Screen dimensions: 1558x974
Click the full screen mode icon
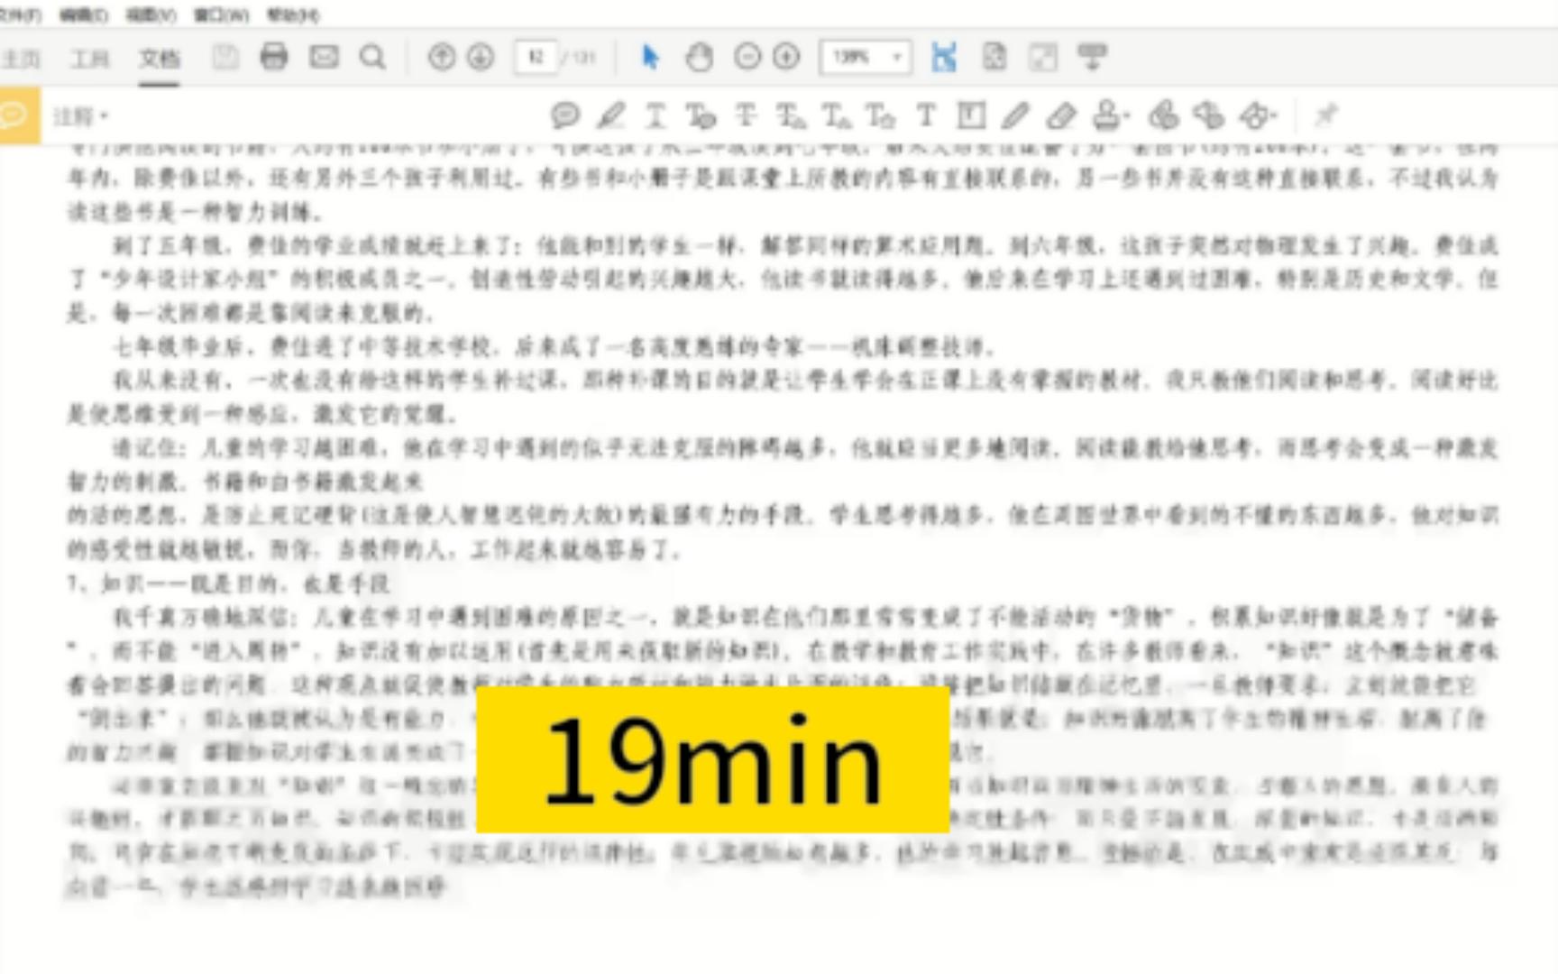1043,58
